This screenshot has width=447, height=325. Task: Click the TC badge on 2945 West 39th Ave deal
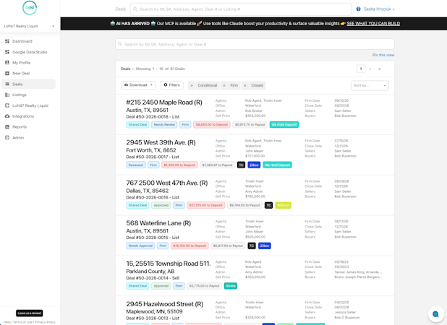[x=241, y=165]
